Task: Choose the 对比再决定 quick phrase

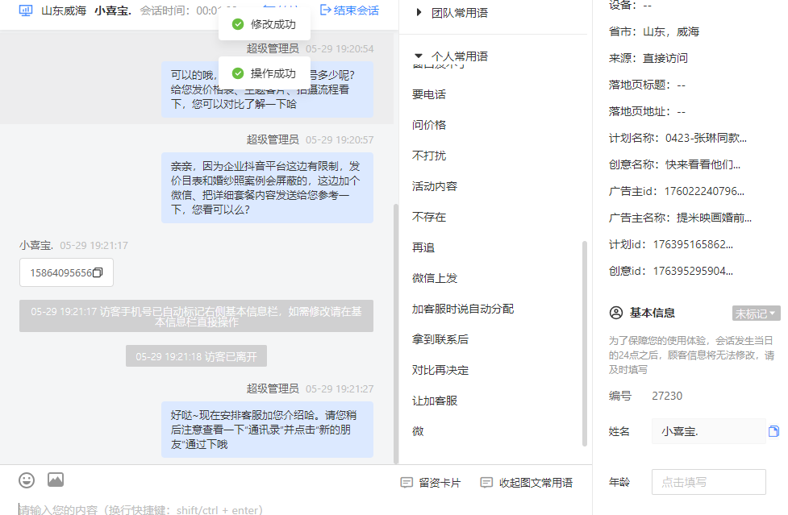Action: 440,370
